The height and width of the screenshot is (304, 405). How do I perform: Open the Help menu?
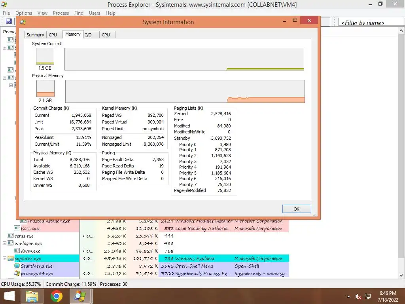coord(110,13)
